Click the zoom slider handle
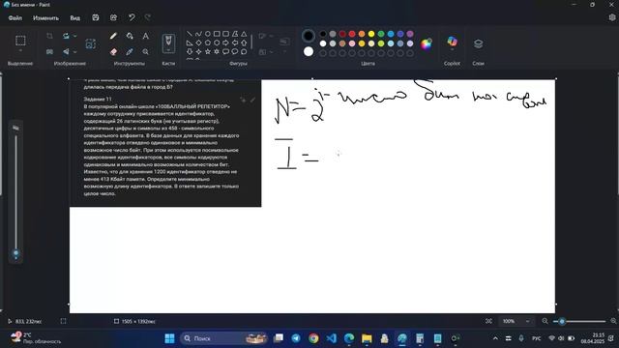 coord(562,321)
